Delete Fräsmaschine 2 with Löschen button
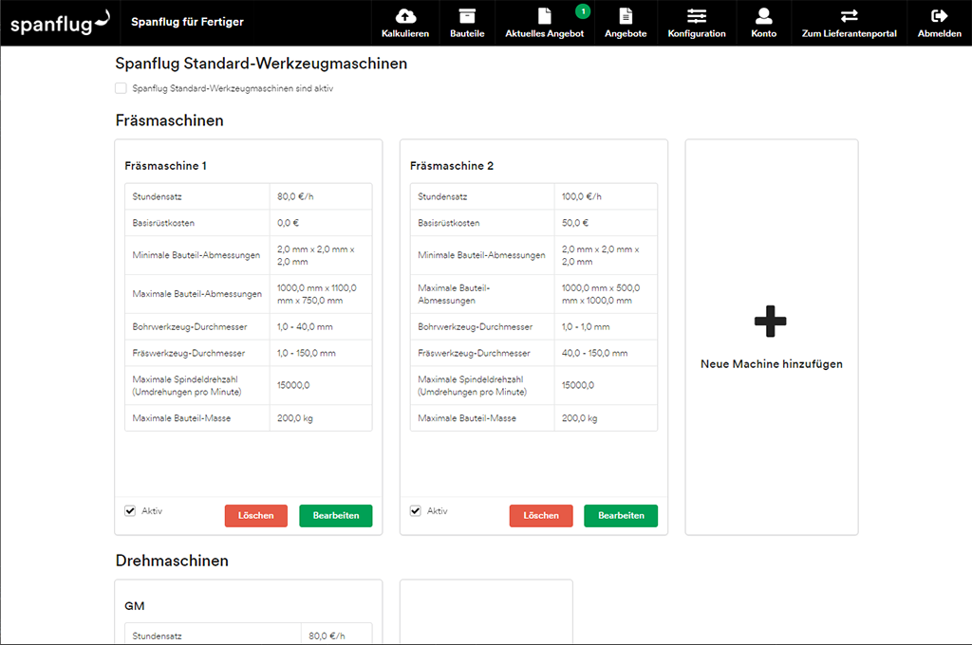The image size is (972, 645). pos(541,515)
